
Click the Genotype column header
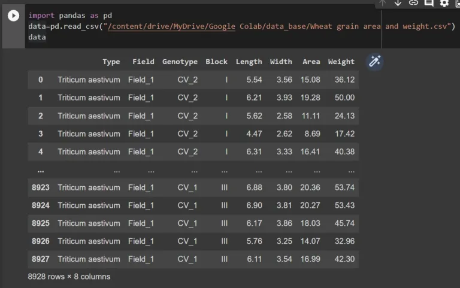[180, 62]
